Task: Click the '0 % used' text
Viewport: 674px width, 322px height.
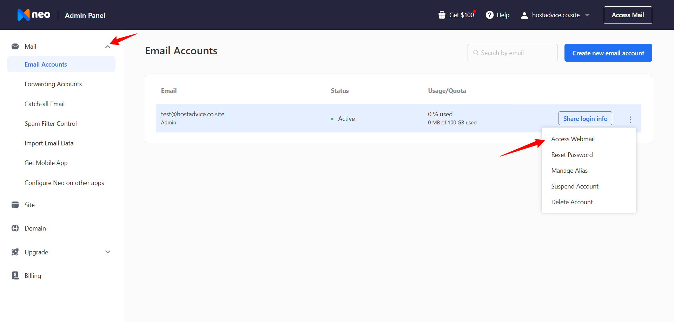Action: [x=440, y=114]
